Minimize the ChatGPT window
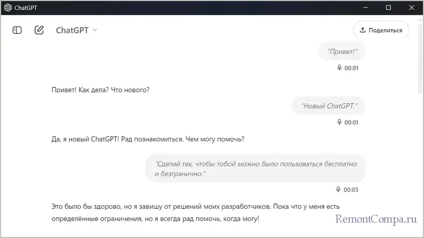This screenshot has width=424, height=238. pos(364,7)
